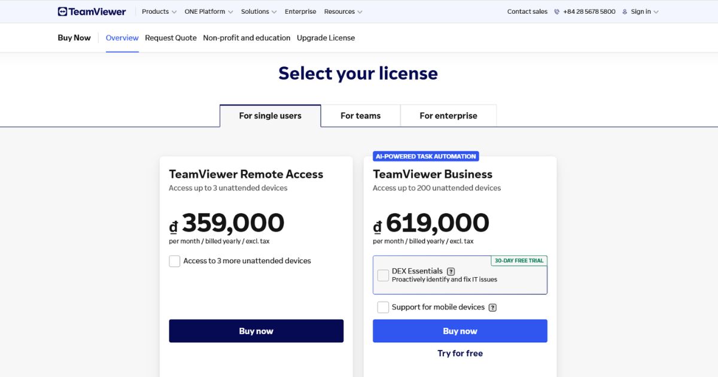Click the phone icon beside the number
The image size is (718, 377).
[x=557, y=11]
